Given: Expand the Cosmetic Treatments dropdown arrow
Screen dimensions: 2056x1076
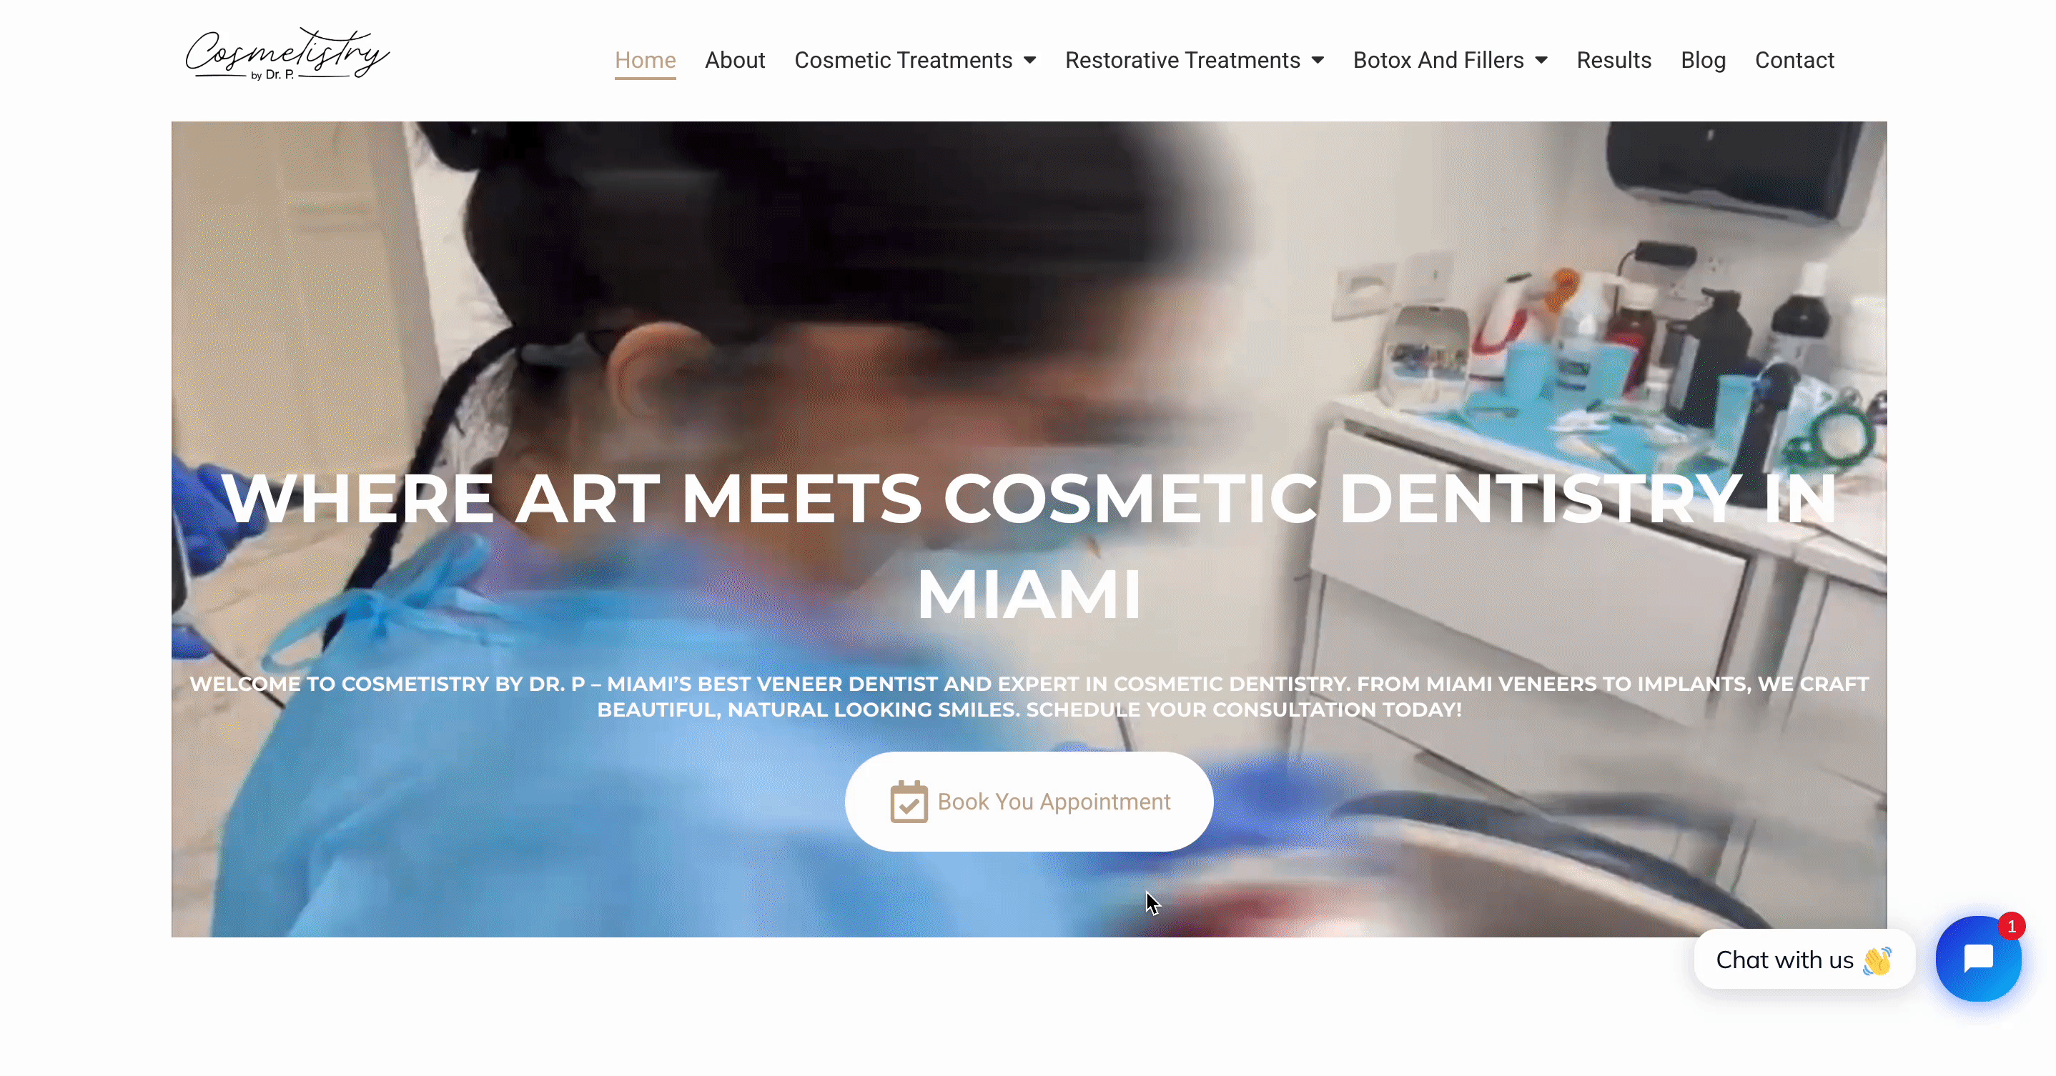Looking at the screenshot, I should (1029, 60).
